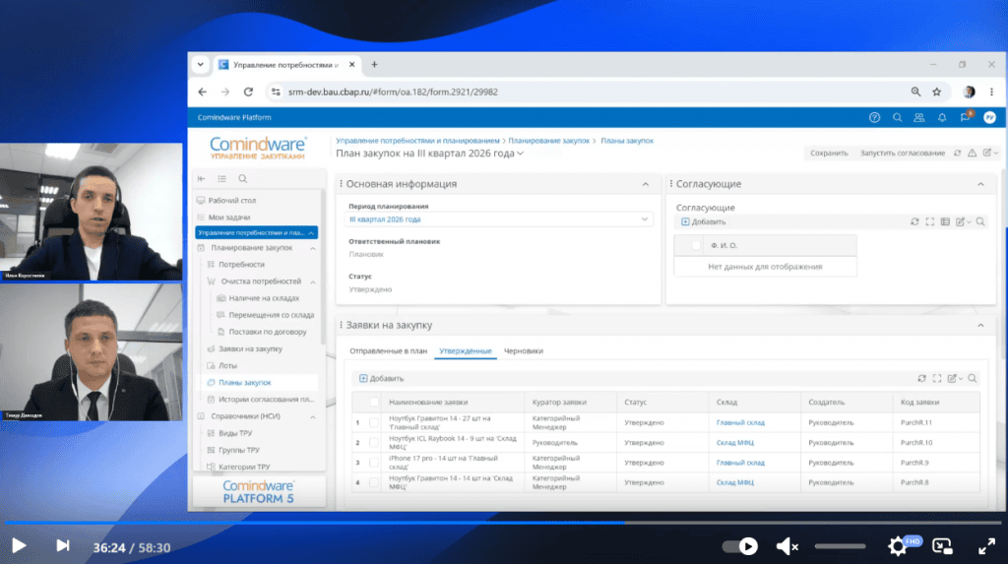Image resolution: width=1008 pixels, height=564 pixels.
Task: Open the platform help icon
Action: pos(874,118)
